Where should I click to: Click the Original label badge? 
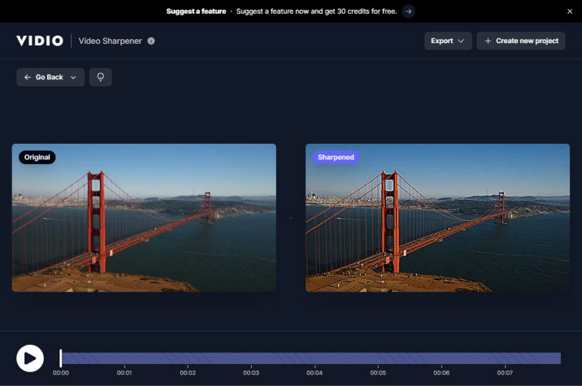pos(37,157)
